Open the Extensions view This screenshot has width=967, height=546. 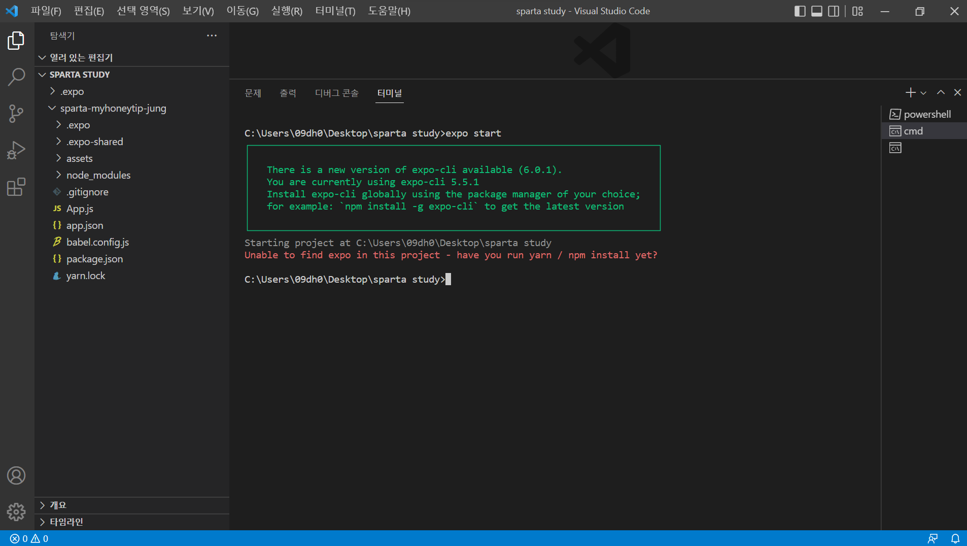coord(16,187)
